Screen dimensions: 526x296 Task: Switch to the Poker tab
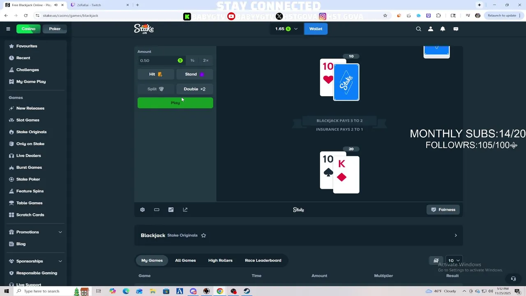click(x=55, y=29)
